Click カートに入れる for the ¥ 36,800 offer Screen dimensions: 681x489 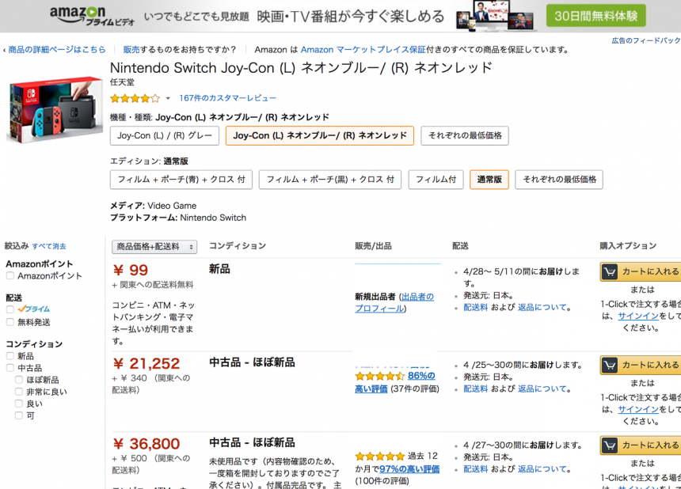point(641,445)
